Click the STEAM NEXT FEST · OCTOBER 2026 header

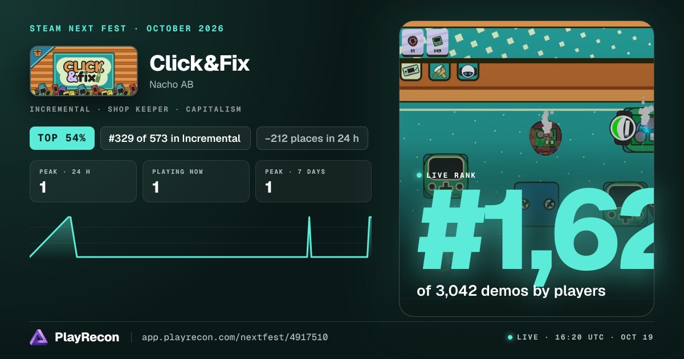127,28
